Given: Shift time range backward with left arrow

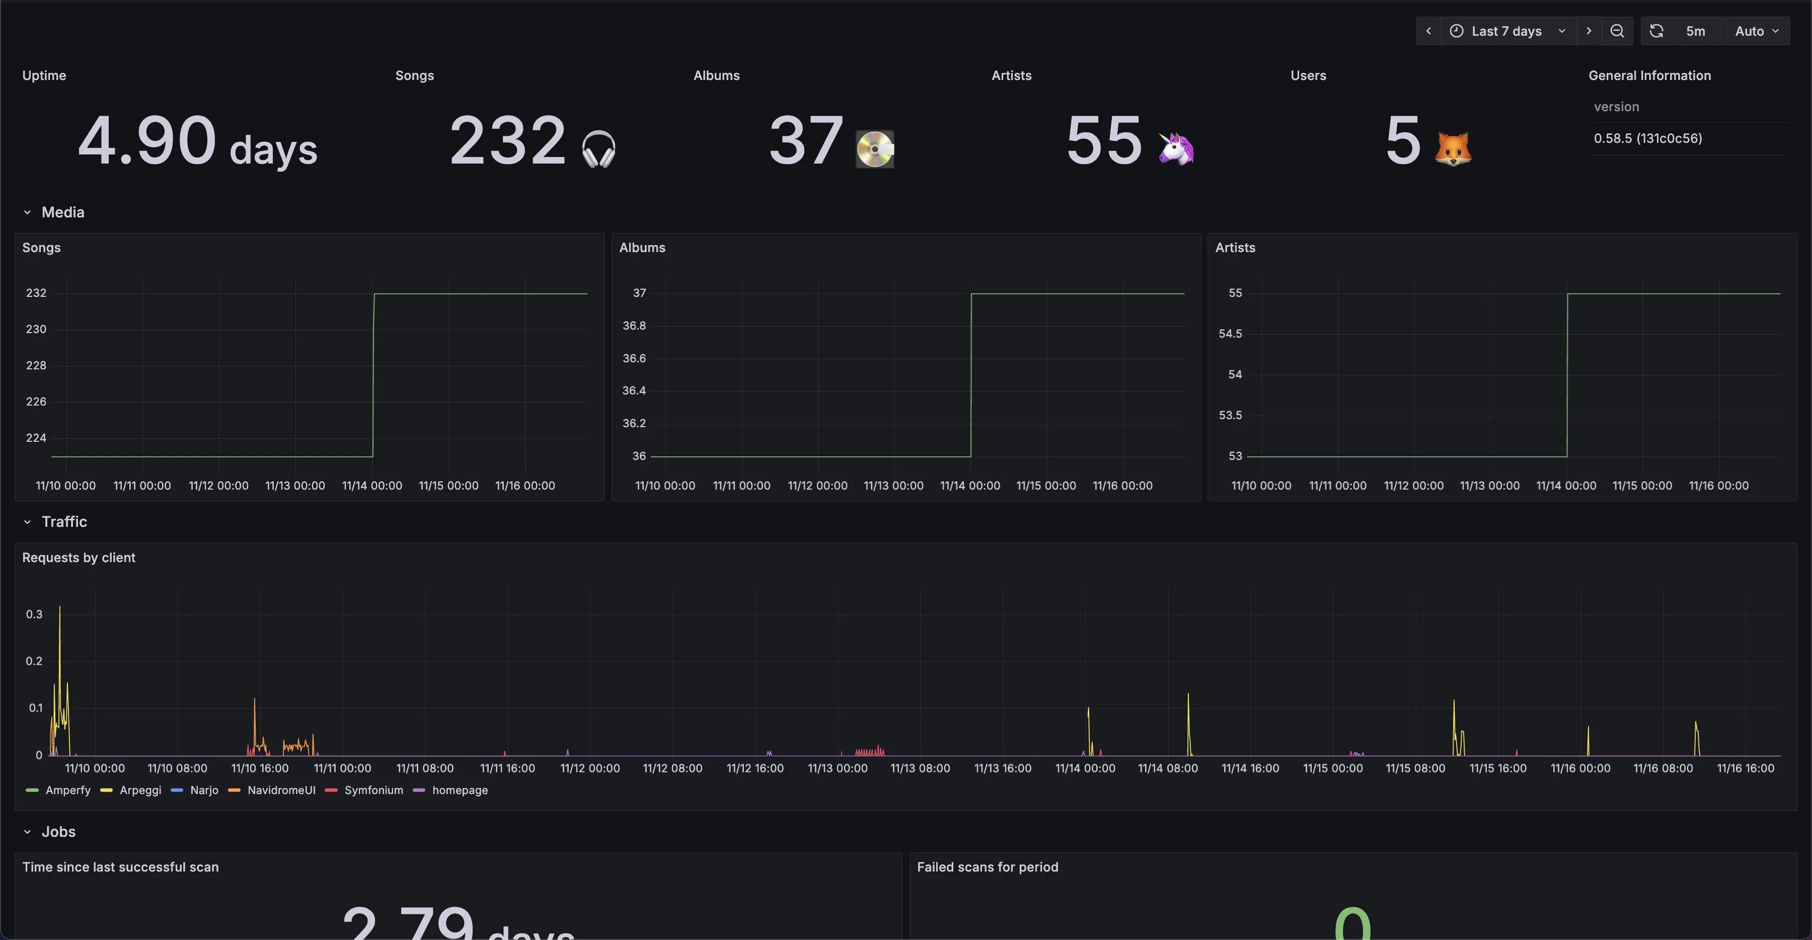Looking at the screenshot, I should [x=1428, y=31].
